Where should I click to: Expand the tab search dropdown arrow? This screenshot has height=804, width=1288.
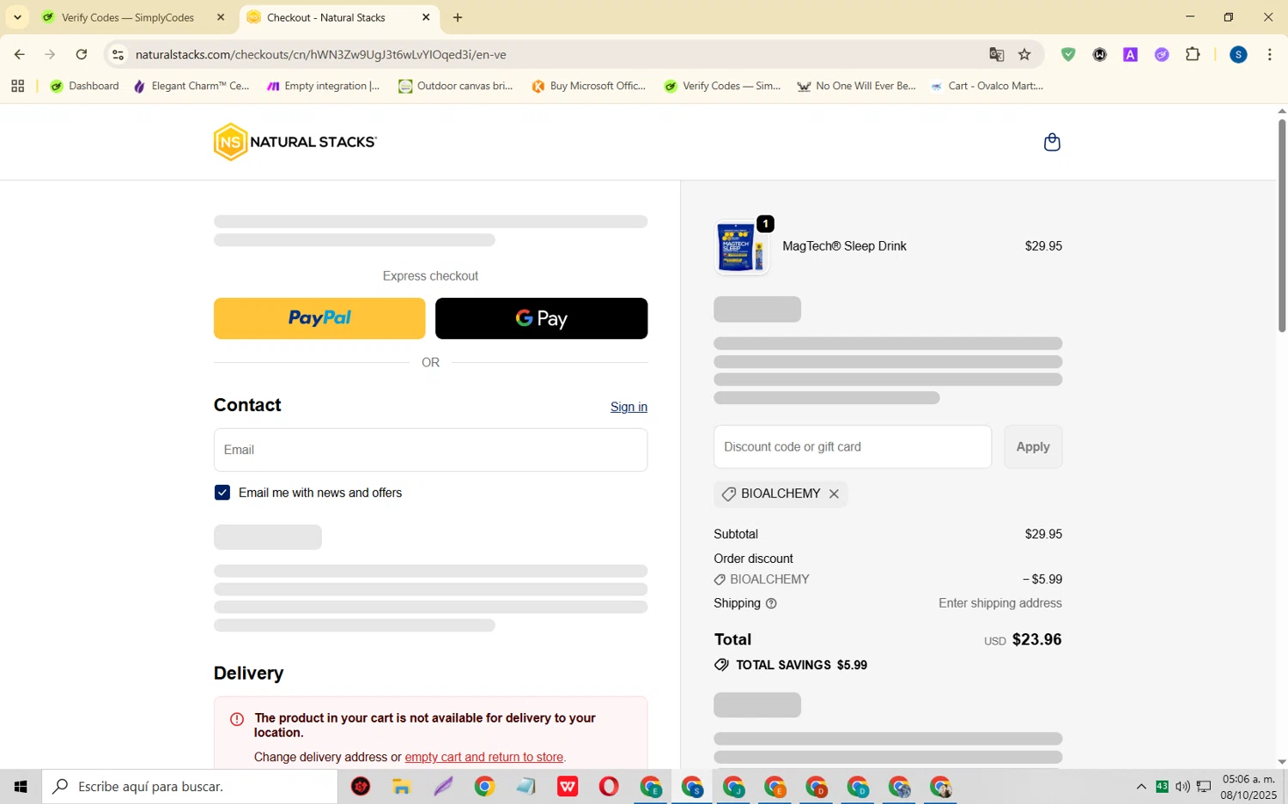pos(17,17)
